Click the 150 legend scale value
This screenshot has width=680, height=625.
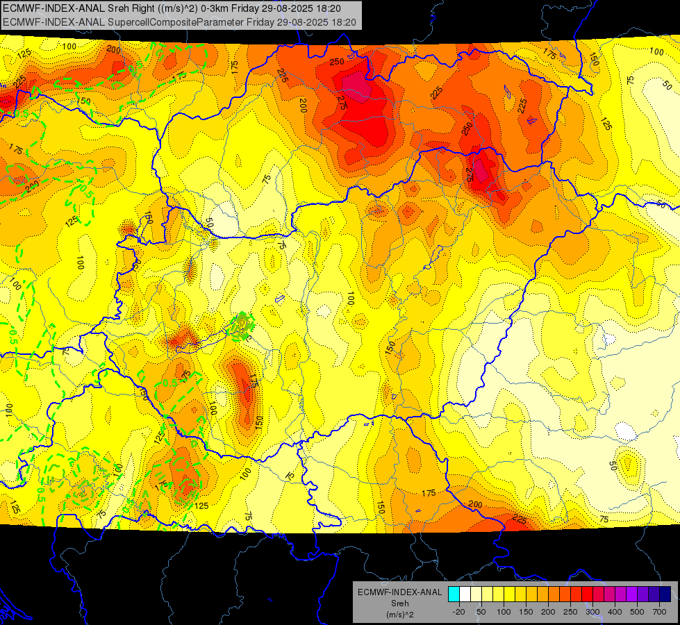(x=526, y=612)
